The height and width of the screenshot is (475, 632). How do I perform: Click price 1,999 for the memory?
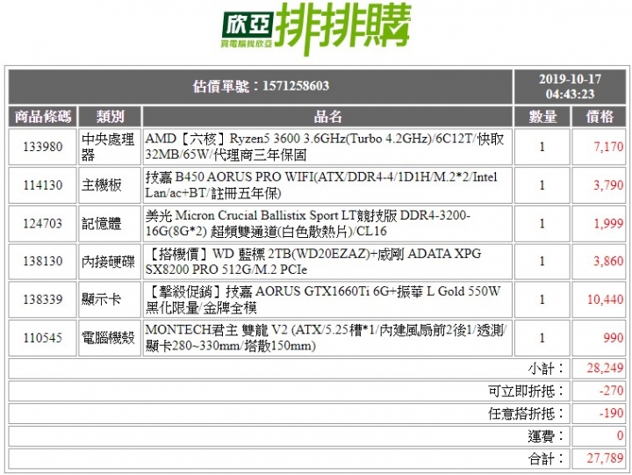coord(608,223)
